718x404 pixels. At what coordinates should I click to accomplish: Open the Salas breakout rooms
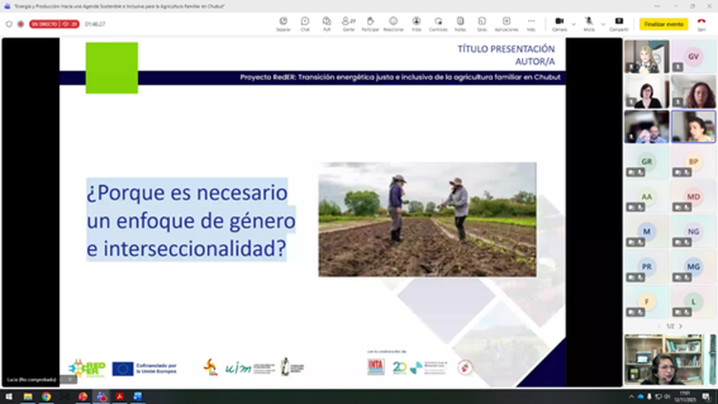click(482, 24)
